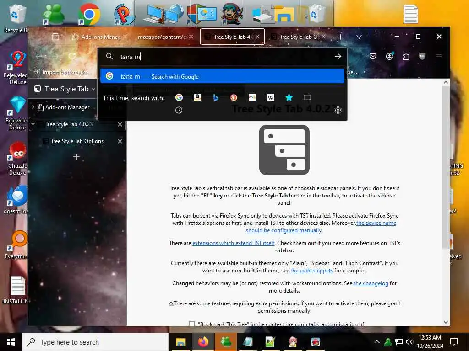Open Firefox account menu
This screenshot has width=469, height=351.
point(389,56)
